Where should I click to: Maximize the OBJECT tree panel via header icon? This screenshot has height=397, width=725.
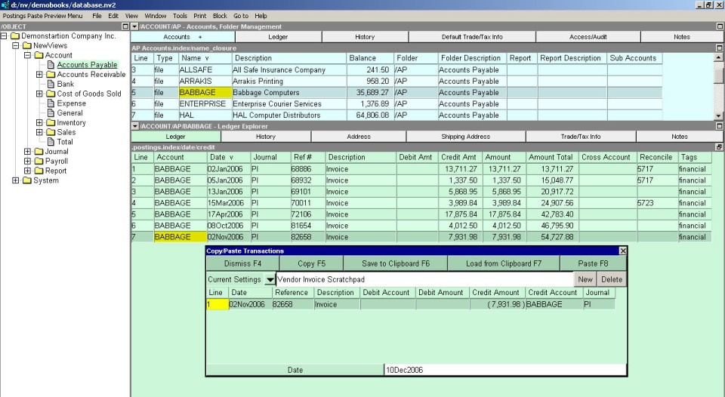coord(125,26)
